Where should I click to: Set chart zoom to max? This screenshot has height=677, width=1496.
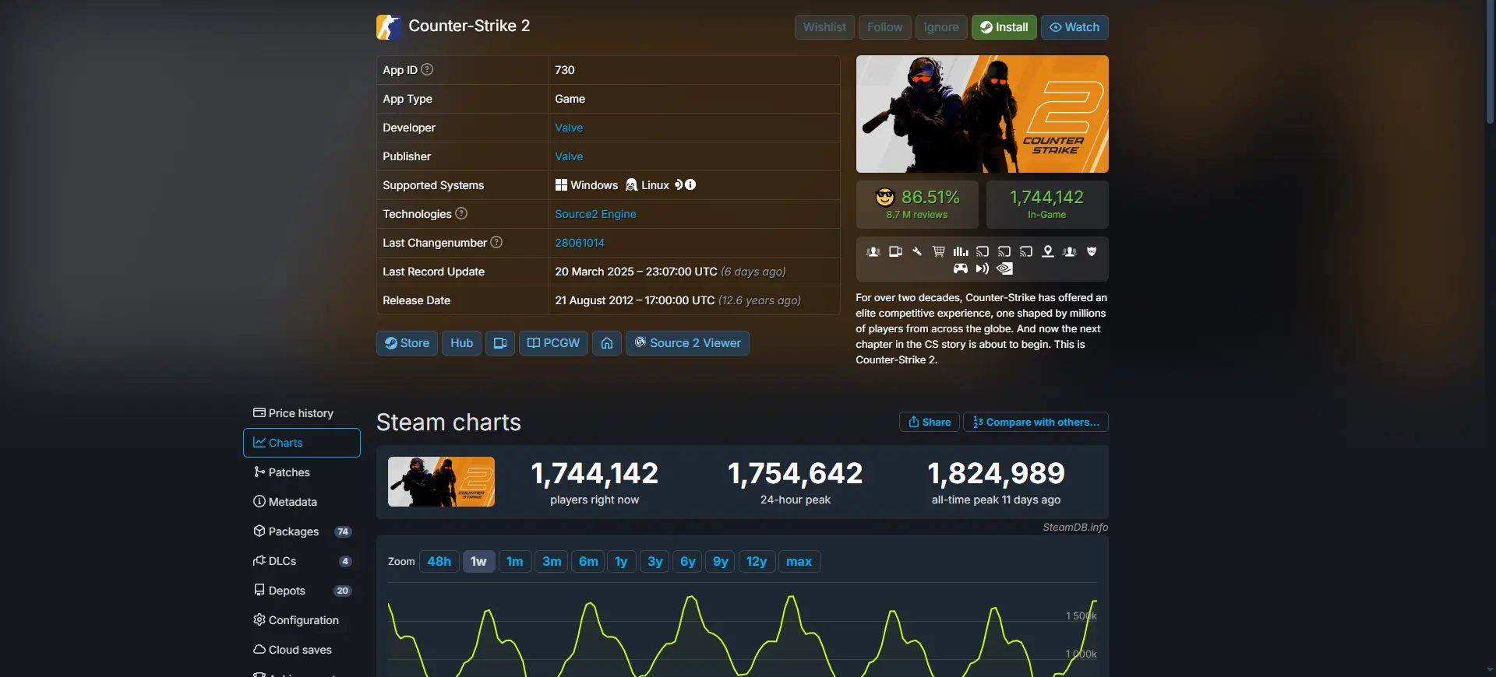click(799, 561)
